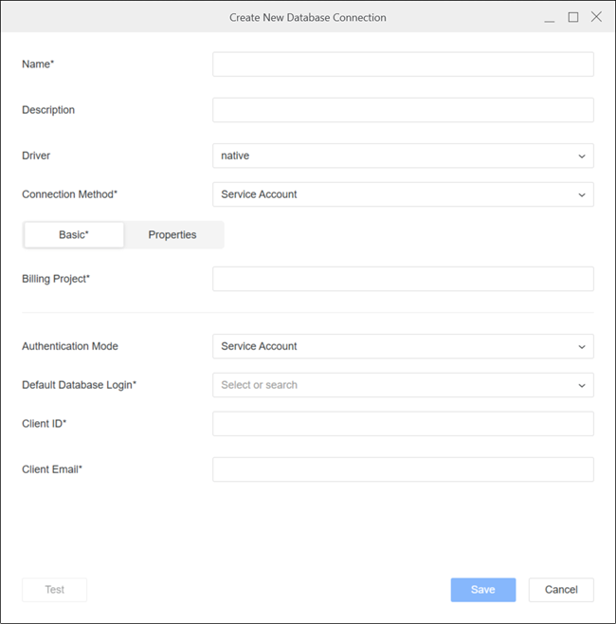Click the Description text box
The width and height of the screenshot is (616, 624).
pyautogui.click(x=403, y=110)
